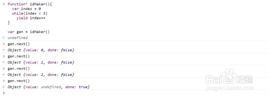This screenshot has width=268, height=97.
Task: Click the blue console prompt chevron
Action: pos(4,93)
